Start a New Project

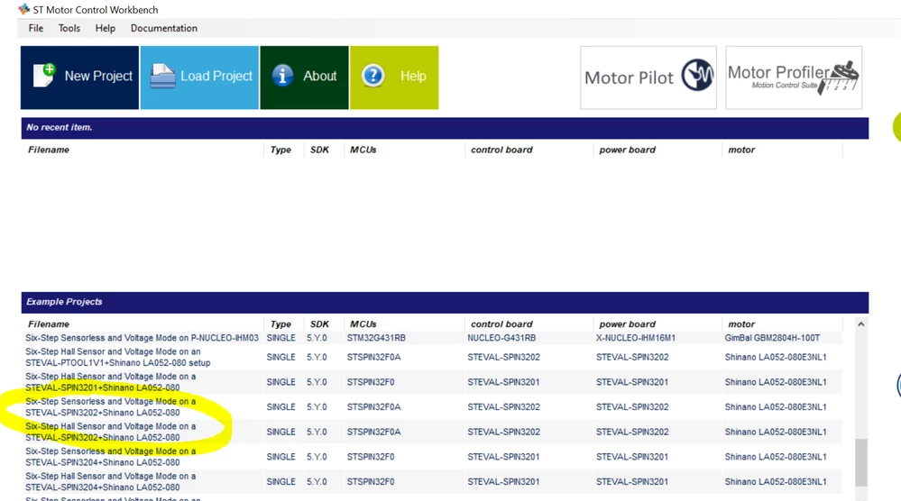(80, 77)
